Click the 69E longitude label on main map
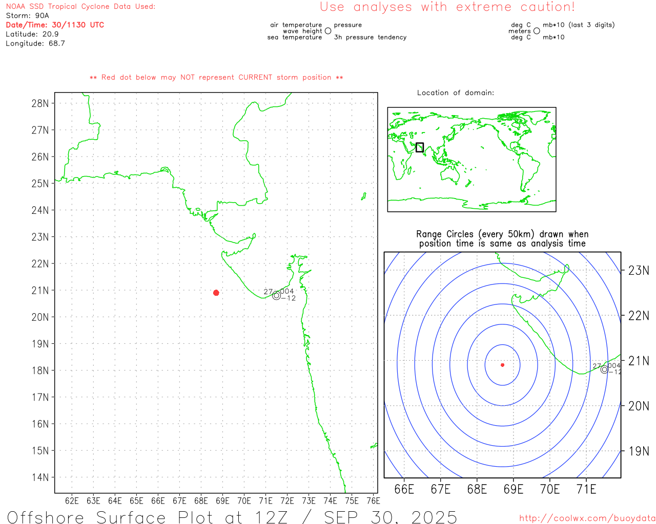The width and height of the screenshot is (656, 524). (223, 500)
